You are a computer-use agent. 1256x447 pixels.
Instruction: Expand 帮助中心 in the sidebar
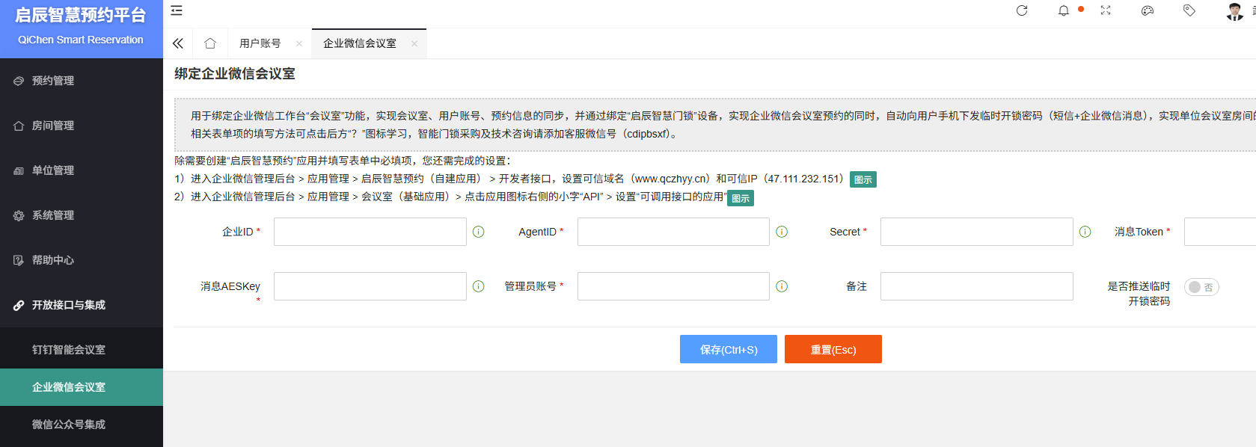pyautogui.click(x=82, y=260)
